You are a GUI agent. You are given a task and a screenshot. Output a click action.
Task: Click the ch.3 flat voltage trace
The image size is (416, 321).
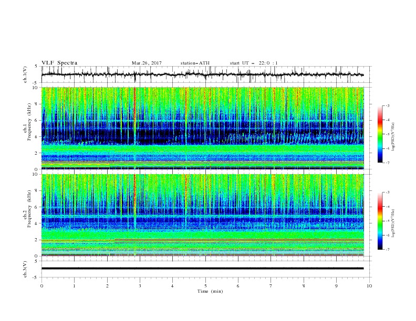(203, 269)
